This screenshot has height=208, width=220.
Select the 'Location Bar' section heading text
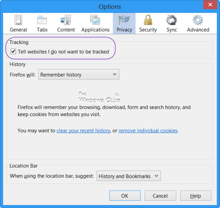(23, 166)
